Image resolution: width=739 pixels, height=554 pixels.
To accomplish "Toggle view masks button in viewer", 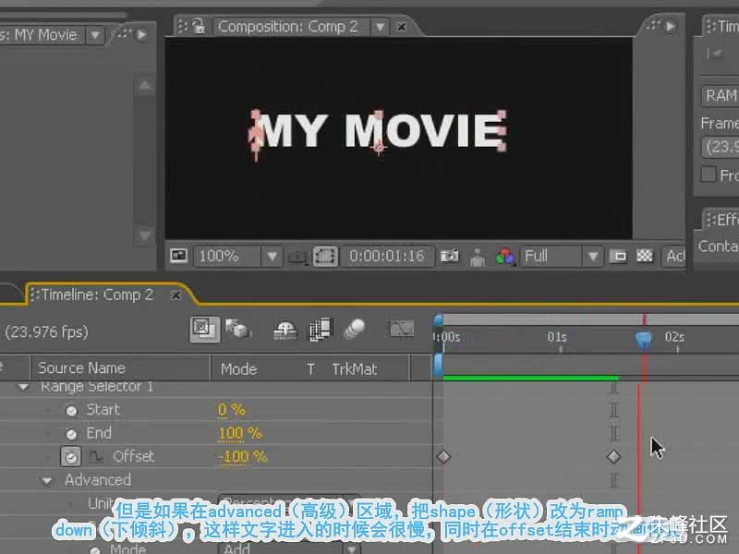I will click(x=325, y=257).
